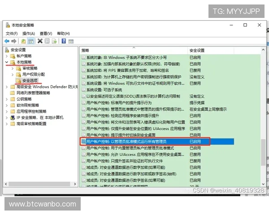Click the policy list scroll up arrow
Screen dimensions: 269x215
pos(263,50)
